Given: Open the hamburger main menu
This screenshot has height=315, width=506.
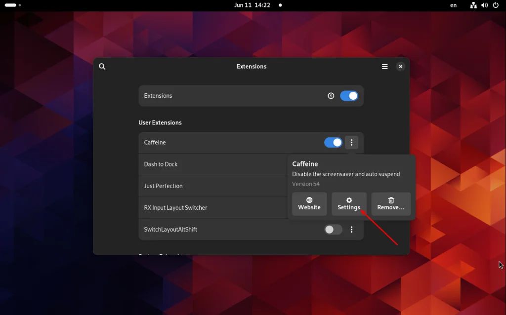Looking at the screenshot, I should 384,67.
